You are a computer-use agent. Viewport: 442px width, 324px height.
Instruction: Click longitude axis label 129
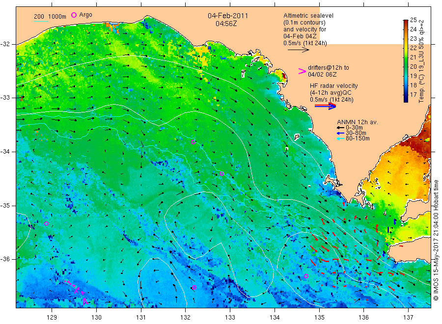52,318
